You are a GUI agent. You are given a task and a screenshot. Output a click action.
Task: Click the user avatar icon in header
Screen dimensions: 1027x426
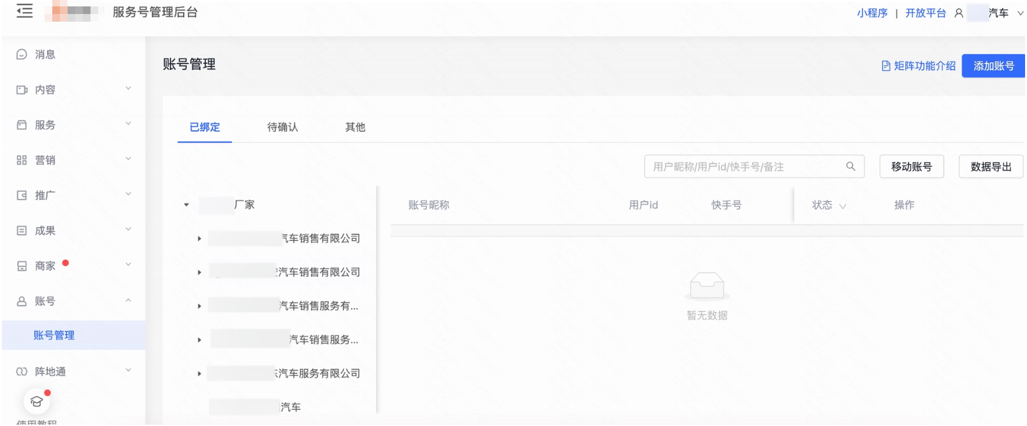(958, 13)
